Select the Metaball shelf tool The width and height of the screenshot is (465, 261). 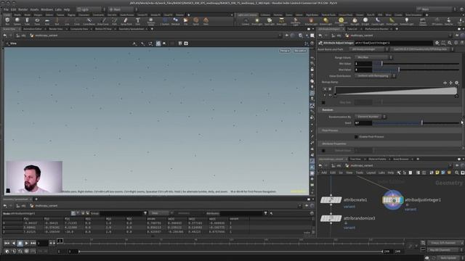[175, 21]
